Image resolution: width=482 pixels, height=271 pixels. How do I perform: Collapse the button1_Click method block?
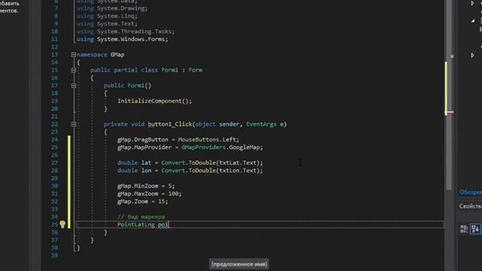74,124
